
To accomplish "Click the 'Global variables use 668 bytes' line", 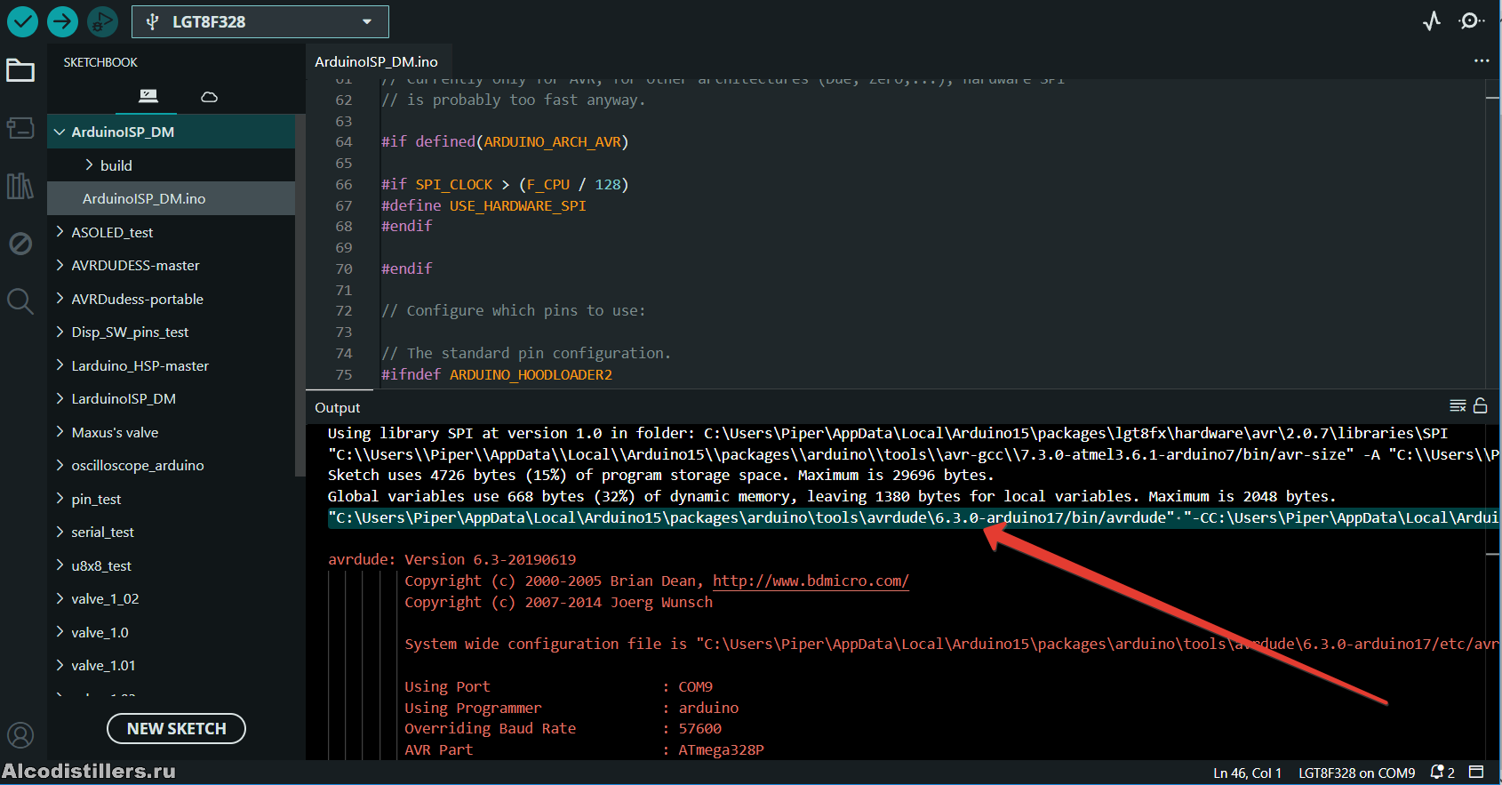I will [x=832, y=496].
